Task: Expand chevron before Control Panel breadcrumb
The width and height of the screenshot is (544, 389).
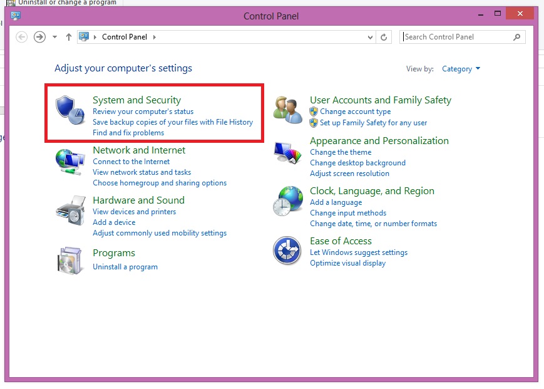Action: coord(95,37)
